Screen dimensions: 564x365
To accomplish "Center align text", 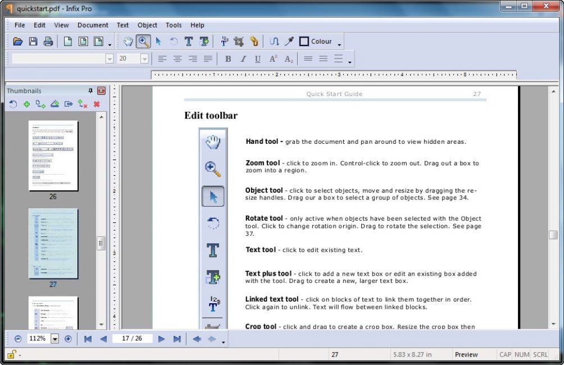I will point(178,59).
